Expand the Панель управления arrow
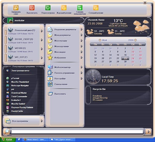Viewport: 155px width, 142px height. [x=82, y=73]
